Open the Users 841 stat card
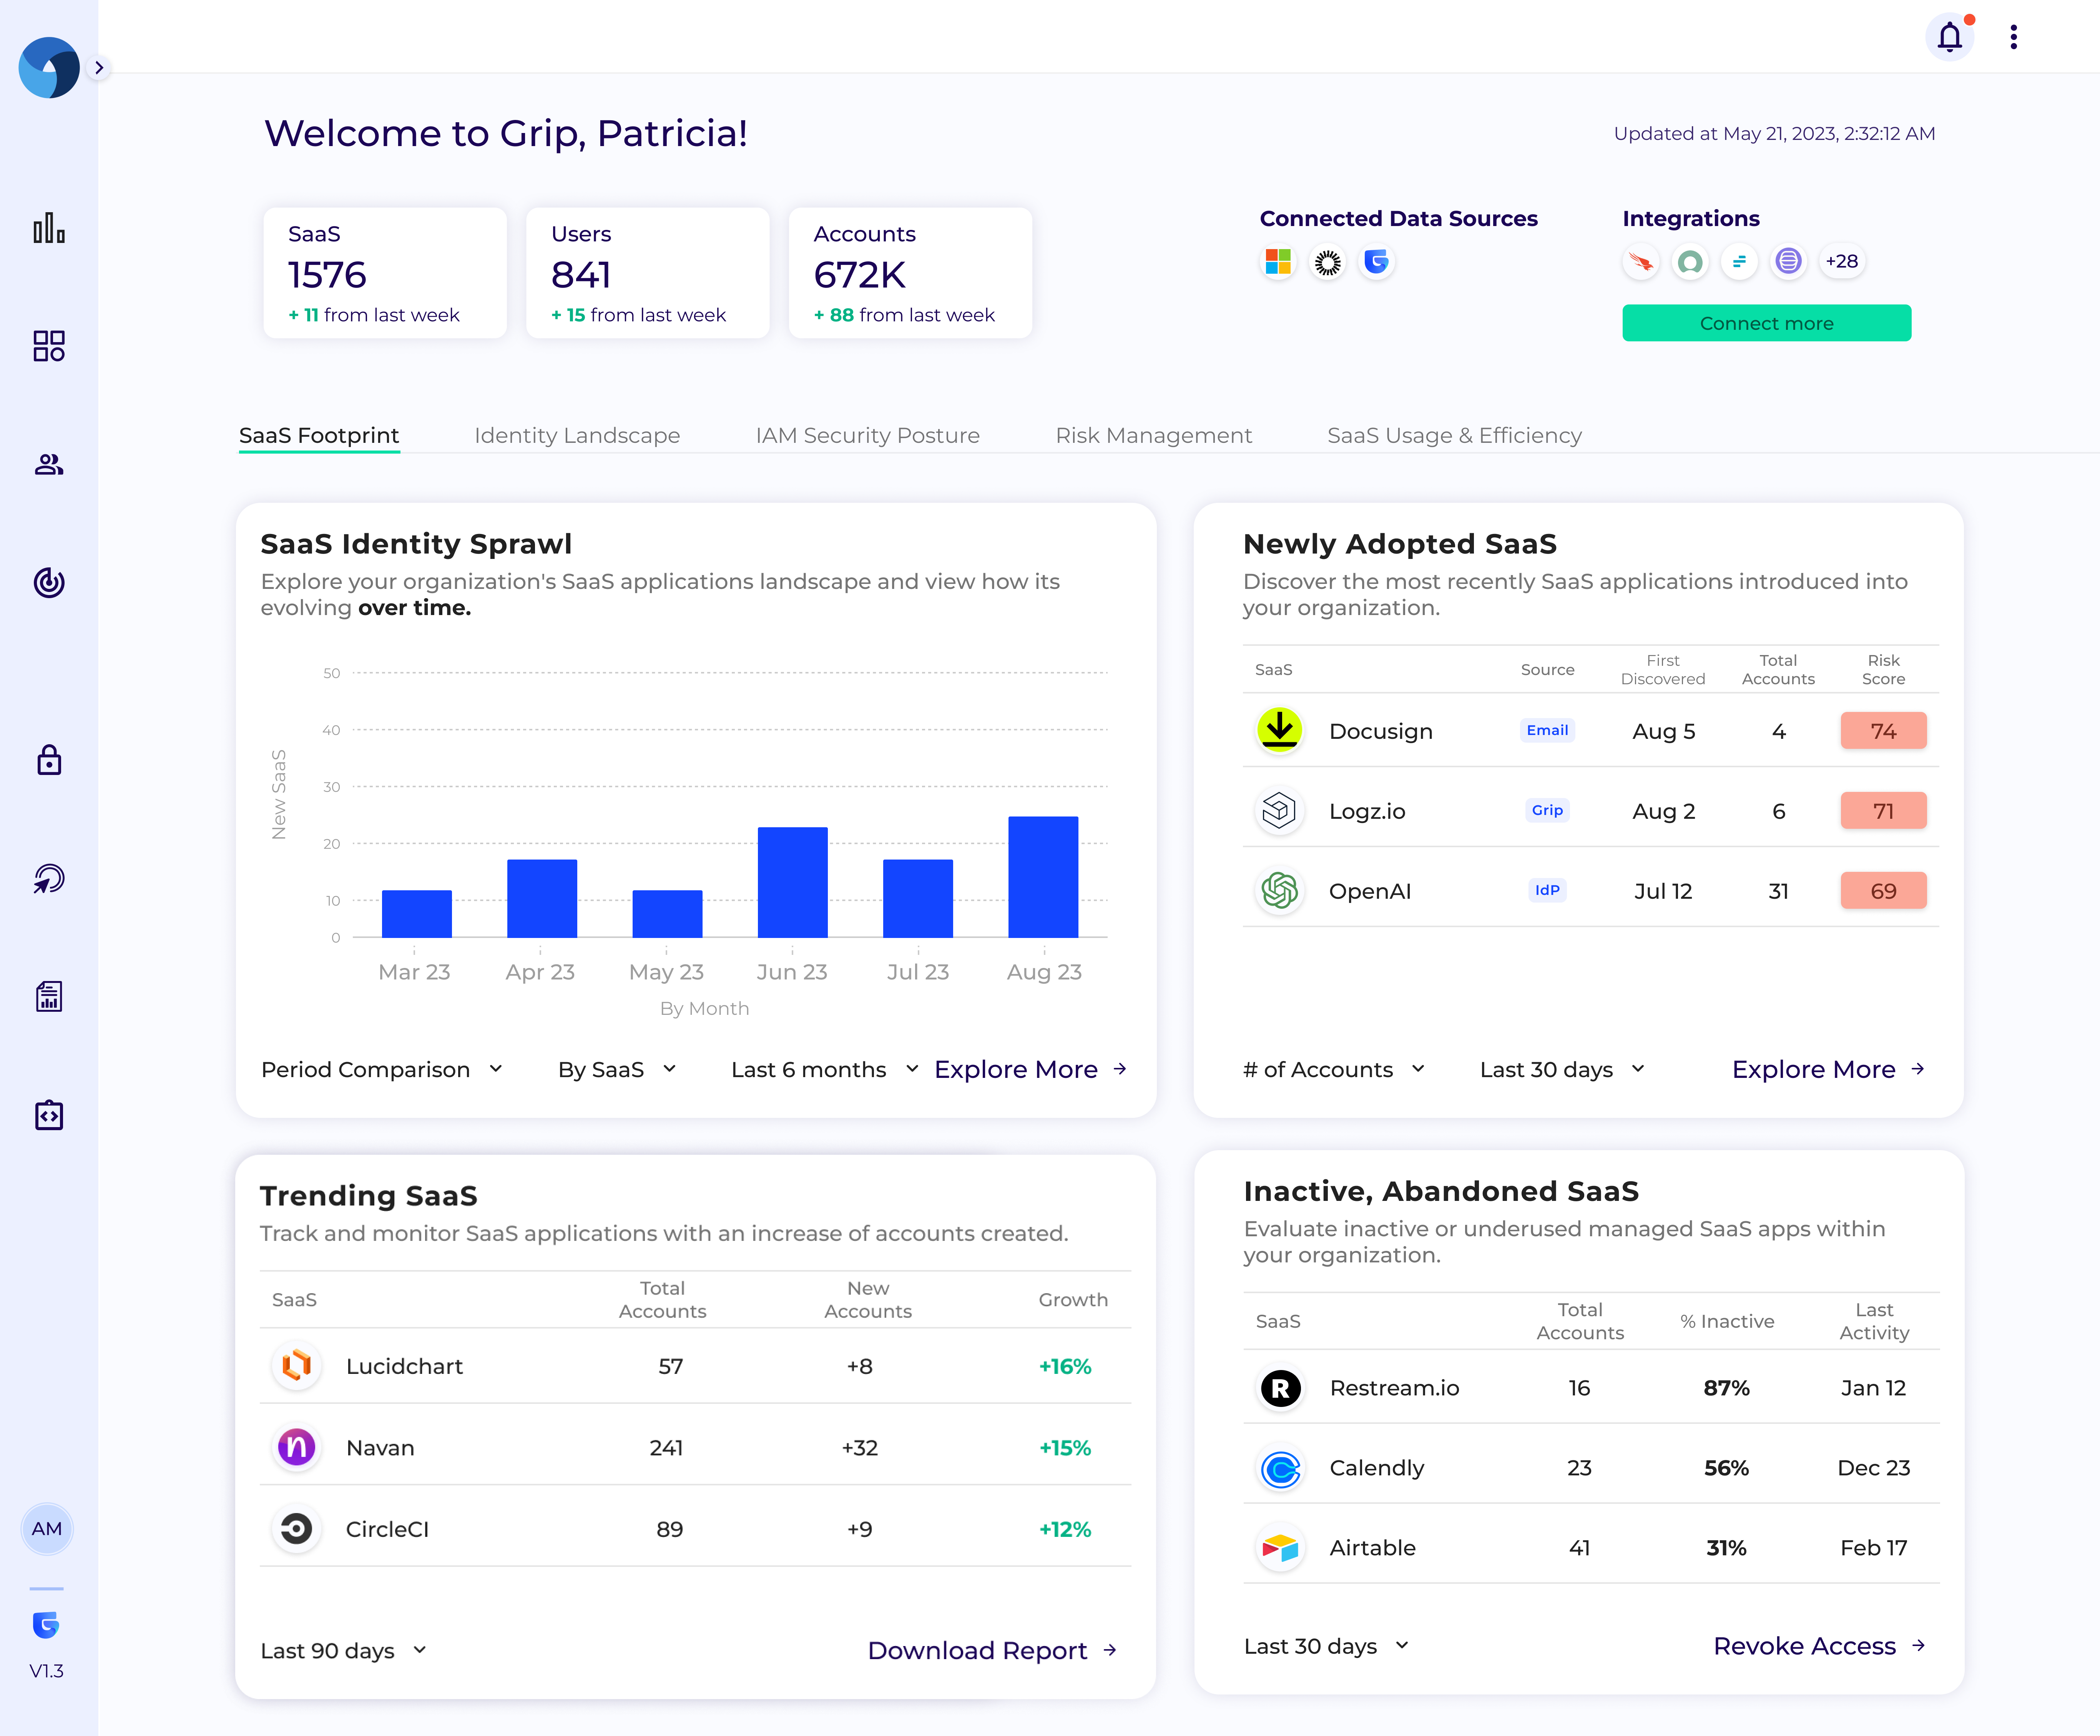The width and height of the screenshot is (2100, 1736). pyautogui.click(x=648, y=273)
